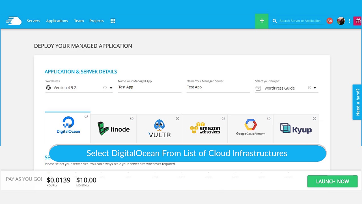Open the Applications menu
Viewport: 362px width, 204px height.
pyautogui.click(x=57, y=21)
